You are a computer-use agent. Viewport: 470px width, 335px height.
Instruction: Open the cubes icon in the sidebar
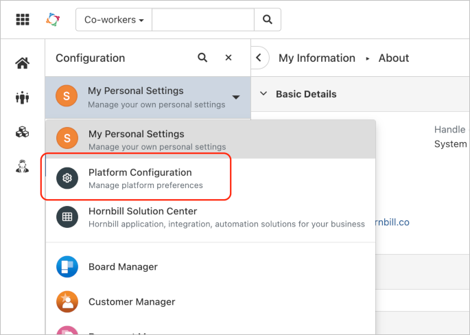(x=23, y=132)
